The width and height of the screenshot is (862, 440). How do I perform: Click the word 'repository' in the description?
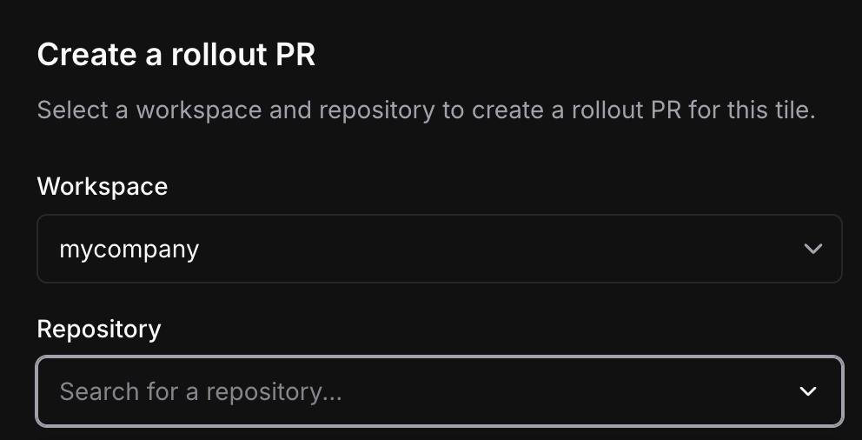(x=376, y=111)
